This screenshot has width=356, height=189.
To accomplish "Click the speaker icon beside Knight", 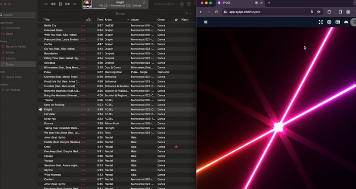I will pos(41,110).
